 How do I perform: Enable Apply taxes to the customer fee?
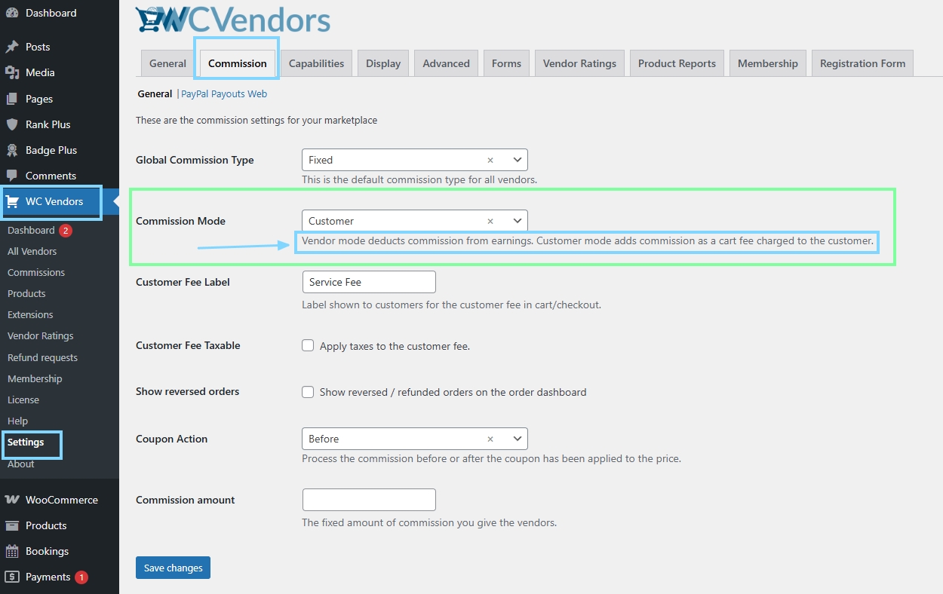[308, 345]
